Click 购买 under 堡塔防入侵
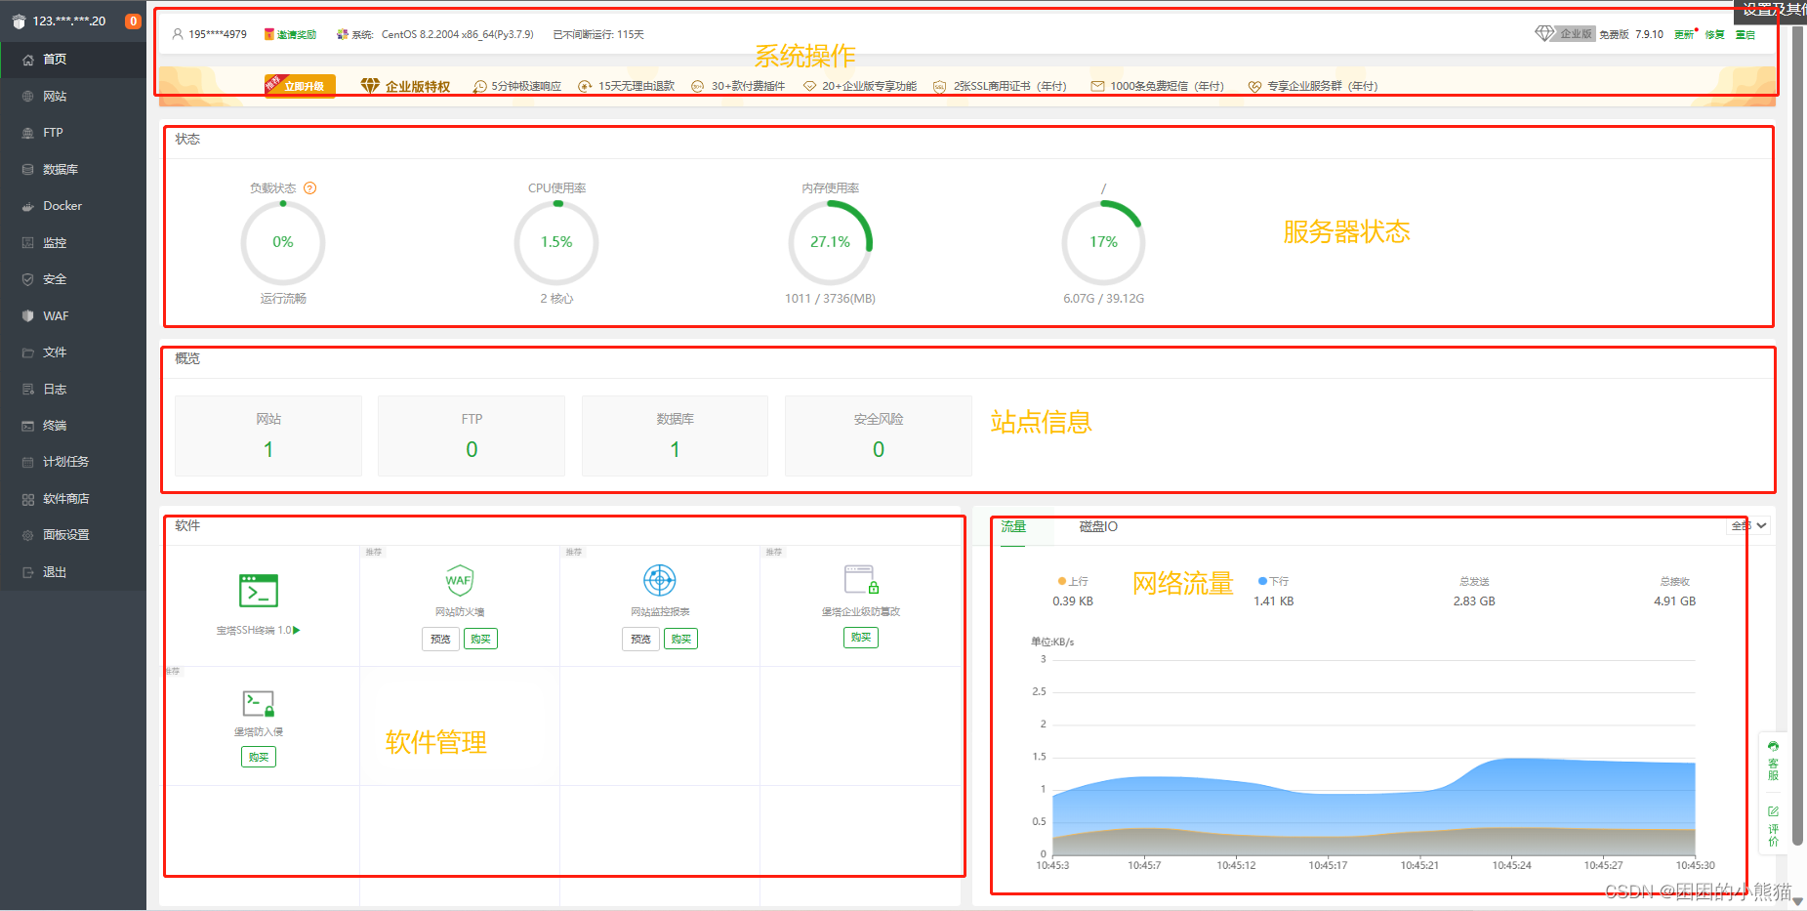Image resolution: width=1807 pixels, height=911 pixels. 259,757
